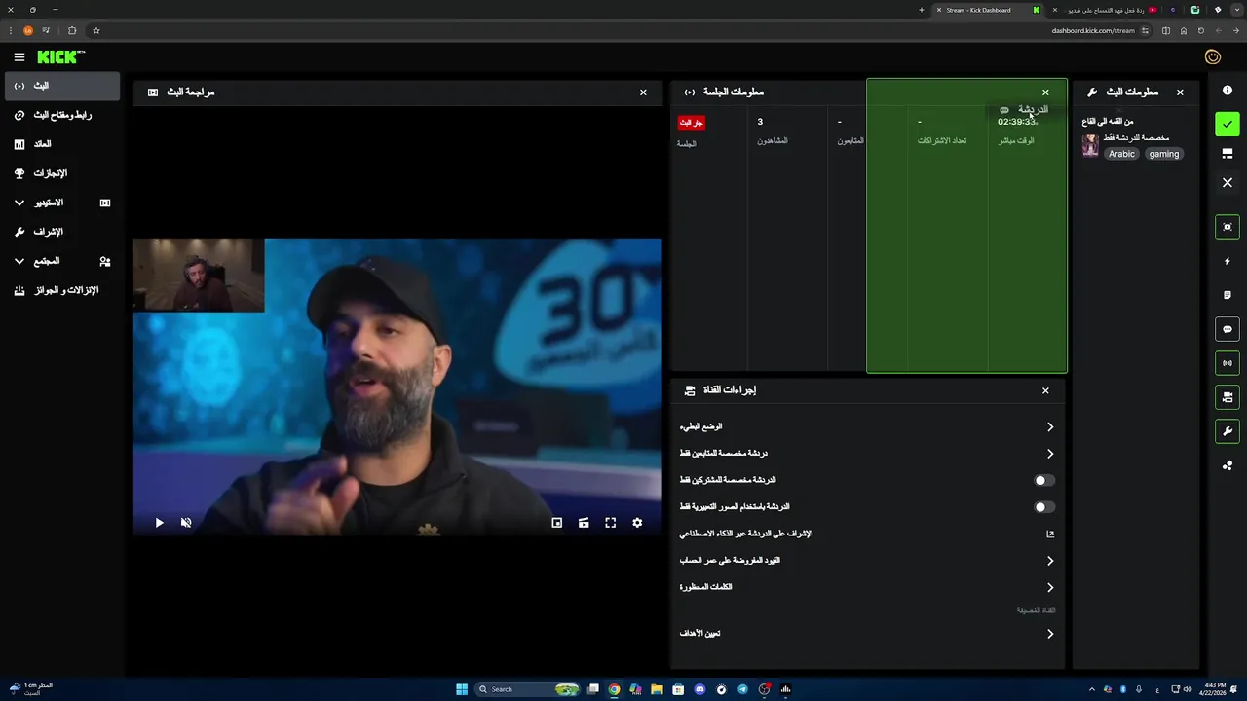Play the stream preview video
The height and width of the screenshot is (701, 1247).
click(x=160, y=523)
